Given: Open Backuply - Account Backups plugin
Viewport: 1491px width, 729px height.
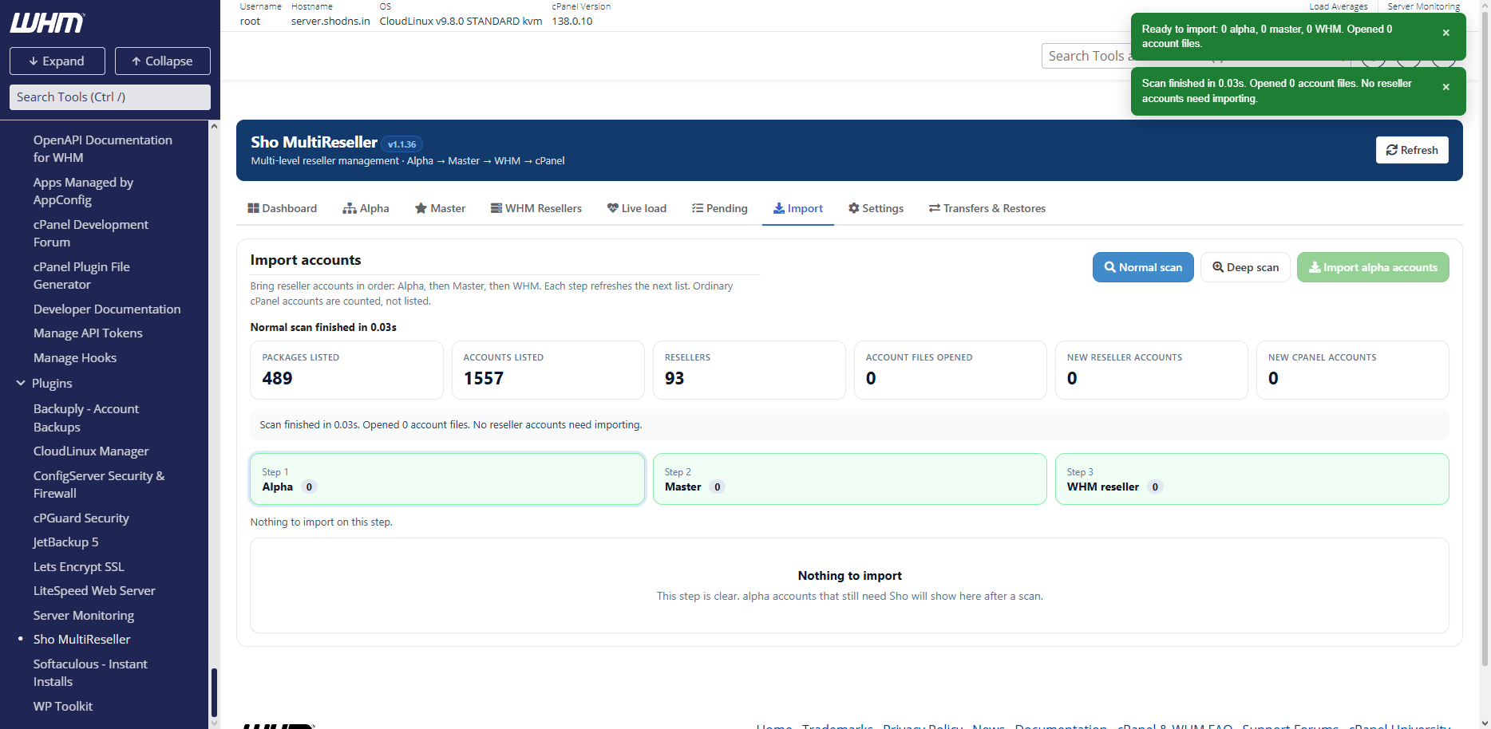Looking at the screenshot, I should coord(86,418).
